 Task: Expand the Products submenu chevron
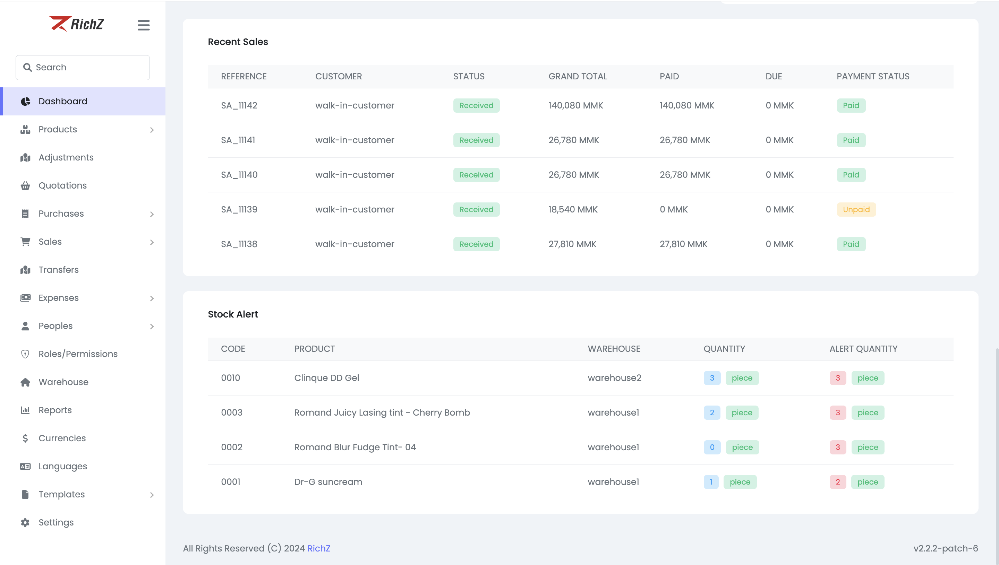152,130
